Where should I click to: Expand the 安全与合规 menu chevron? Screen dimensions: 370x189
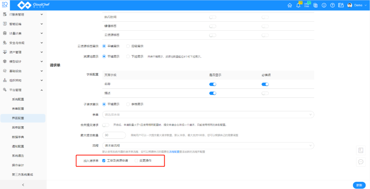point(42,43)
